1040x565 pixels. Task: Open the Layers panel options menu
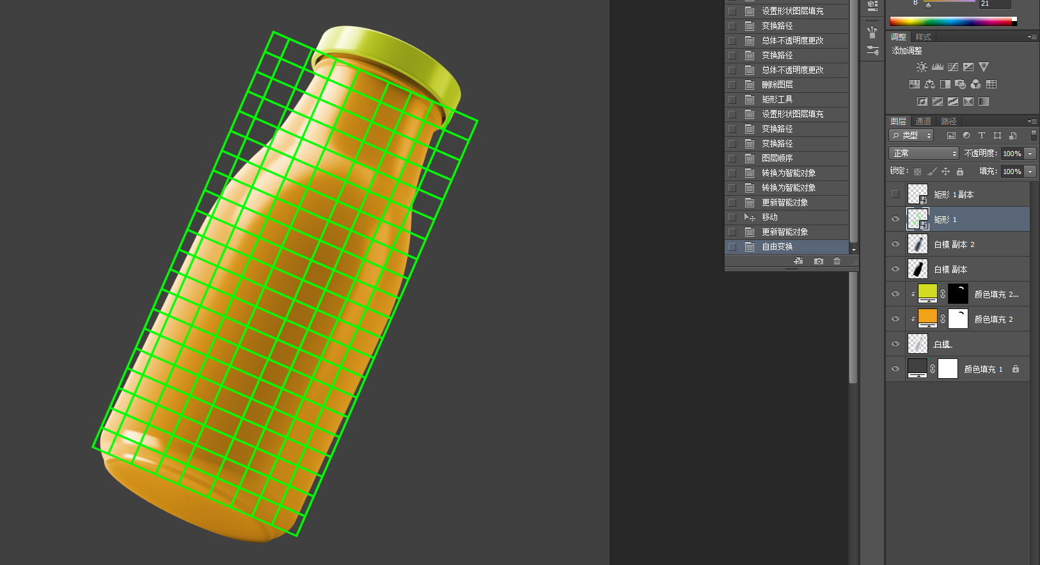click(x=1032, y=121)
